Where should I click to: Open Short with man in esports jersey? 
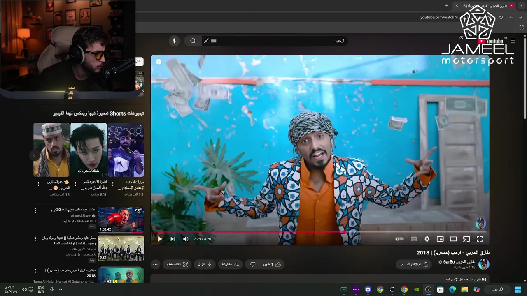pos(126,150)
